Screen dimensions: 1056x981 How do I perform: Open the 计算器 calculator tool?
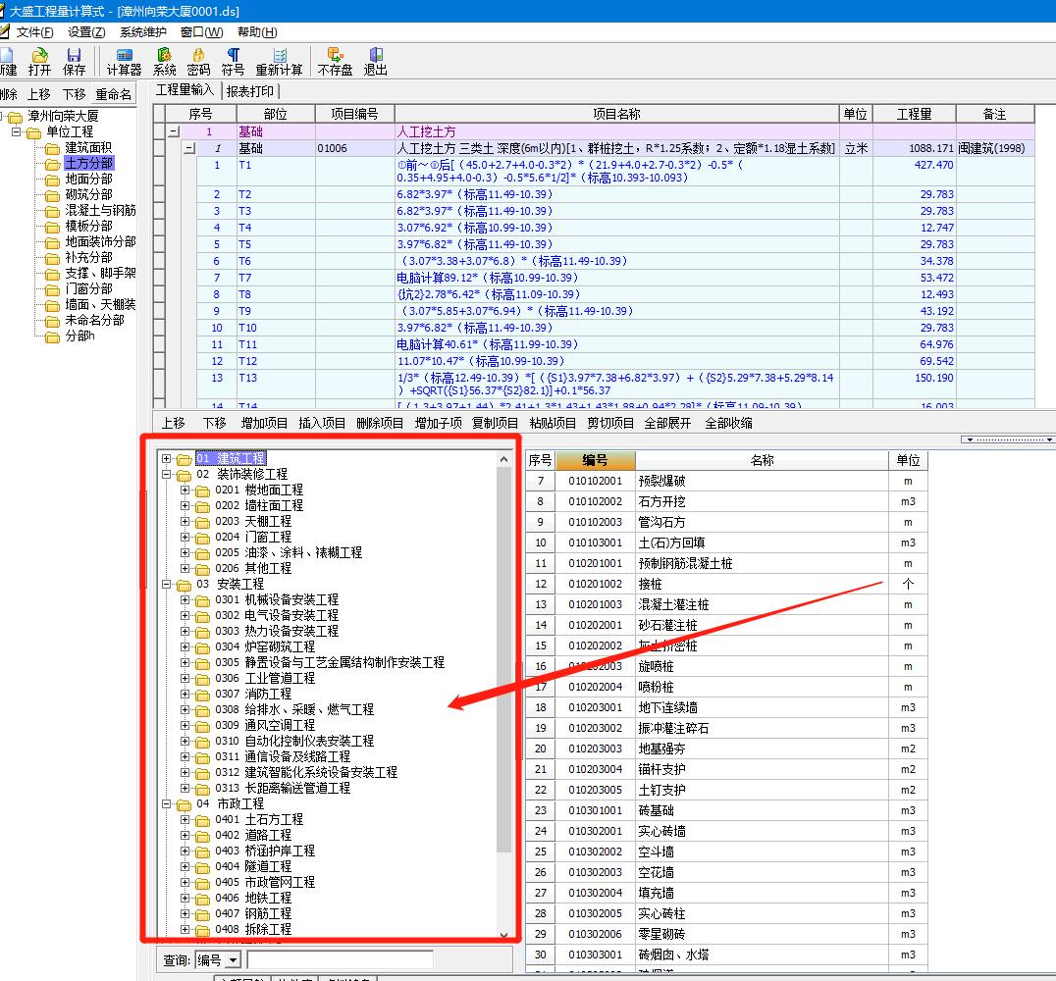(x=125, y=61)
